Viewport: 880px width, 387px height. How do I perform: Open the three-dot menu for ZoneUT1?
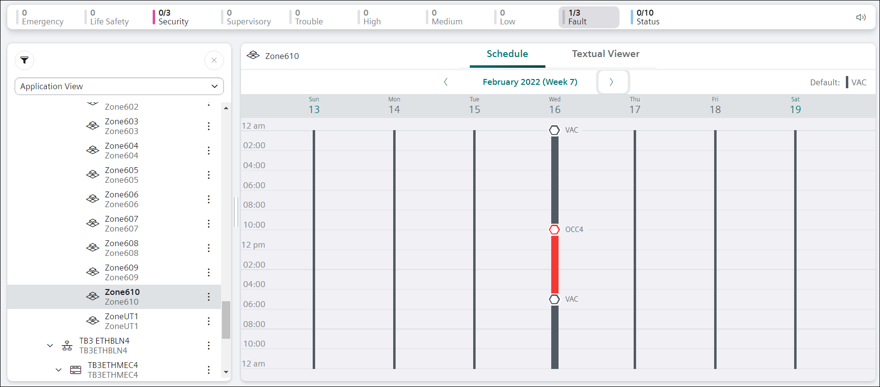(209, 321)
